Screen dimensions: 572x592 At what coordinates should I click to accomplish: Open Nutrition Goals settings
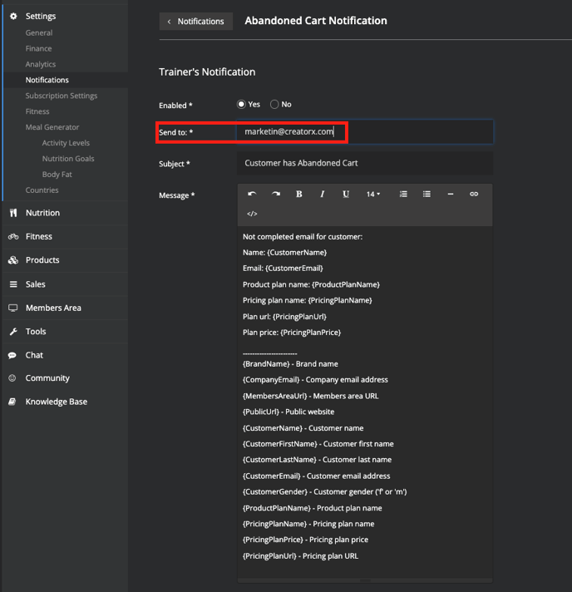[68, 159]
